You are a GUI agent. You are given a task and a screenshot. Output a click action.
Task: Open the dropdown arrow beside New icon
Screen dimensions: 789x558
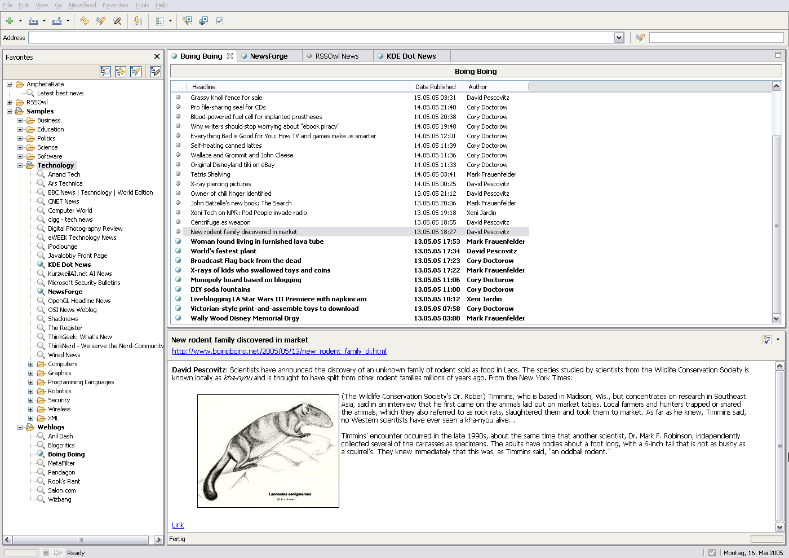pos(20,21)
